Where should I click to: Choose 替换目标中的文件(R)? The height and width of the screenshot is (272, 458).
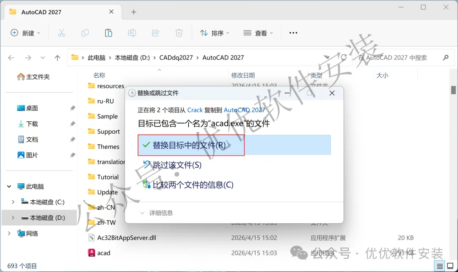(234, 145)
